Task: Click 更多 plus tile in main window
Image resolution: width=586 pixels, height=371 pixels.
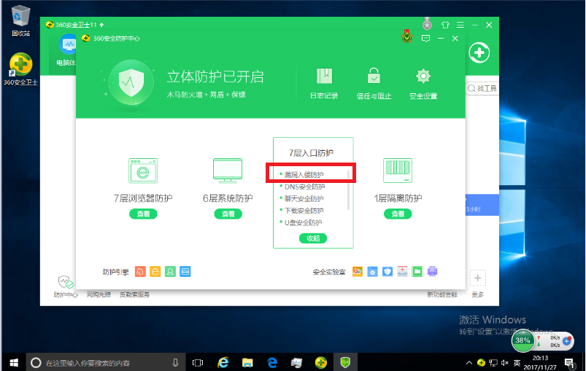Action: click(477, 278)
